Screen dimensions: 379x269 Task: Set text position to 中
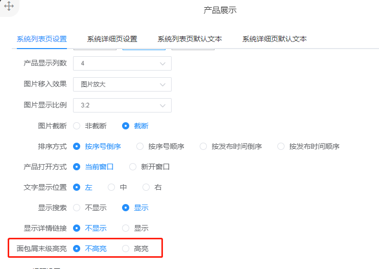click(111, 187)
